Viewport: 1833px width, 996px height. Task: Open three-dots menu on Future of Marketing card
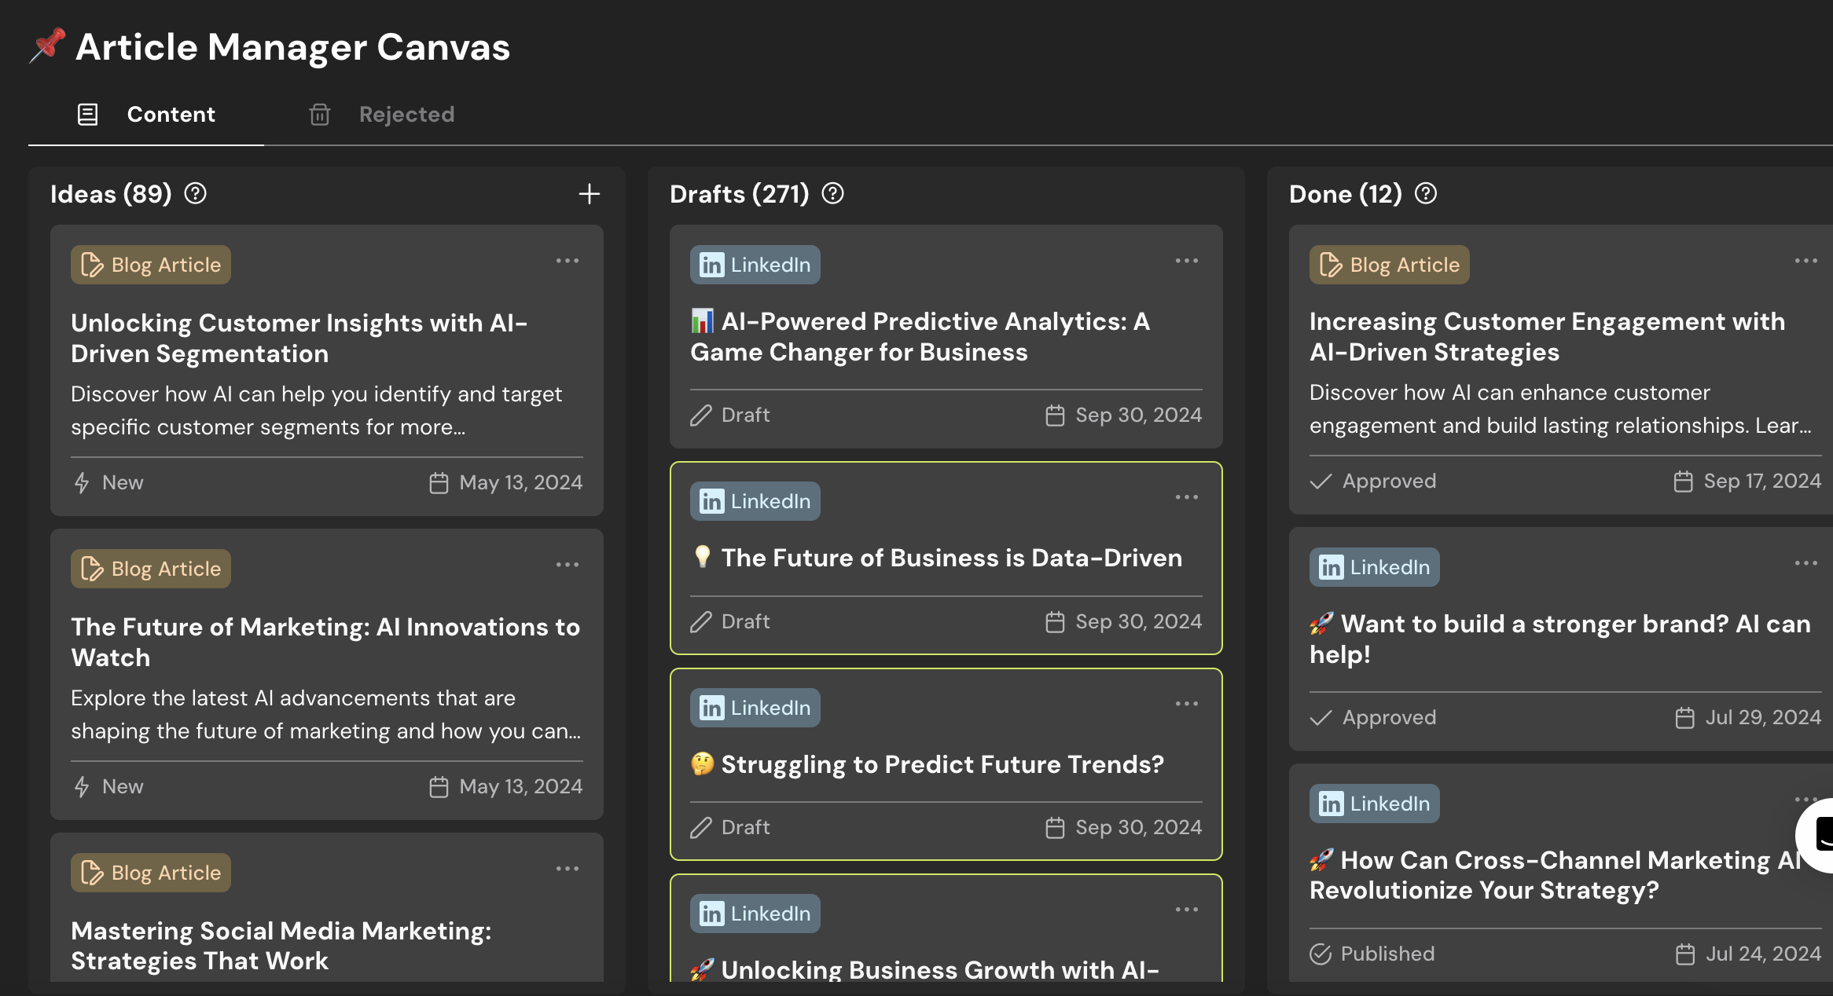pyautogui.click(x=567, y=565)
